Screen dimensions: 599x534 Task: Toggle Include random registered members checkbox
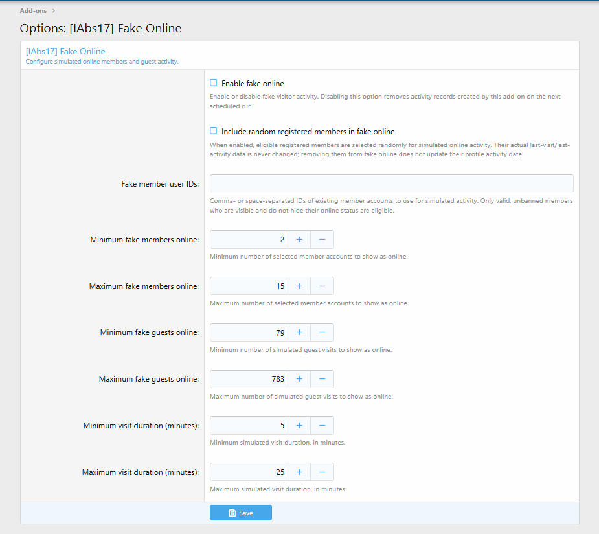click(x=214, y=131)
